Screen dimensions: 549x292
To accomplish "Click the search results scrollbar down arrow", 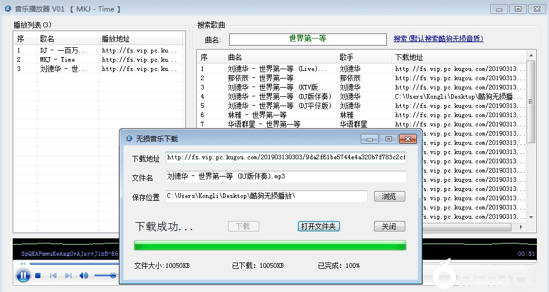I will (x=531, y=217).
